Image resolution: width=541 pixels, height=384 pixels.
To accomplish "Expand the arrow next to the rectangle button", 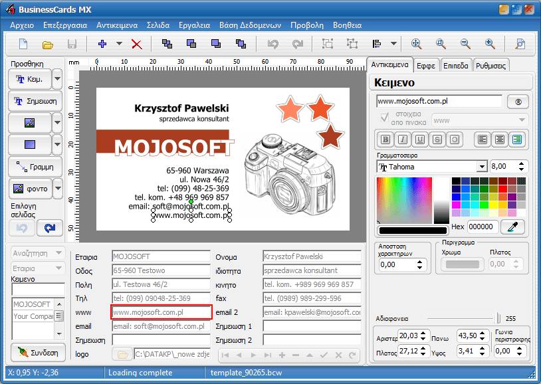I will pyautogui.click(x=57, y=144).
